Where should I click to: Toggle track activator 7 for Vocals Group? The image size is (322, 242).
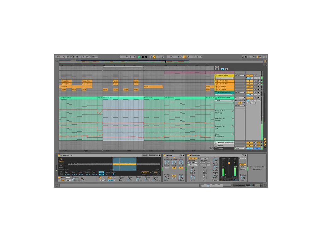[249, 76]
